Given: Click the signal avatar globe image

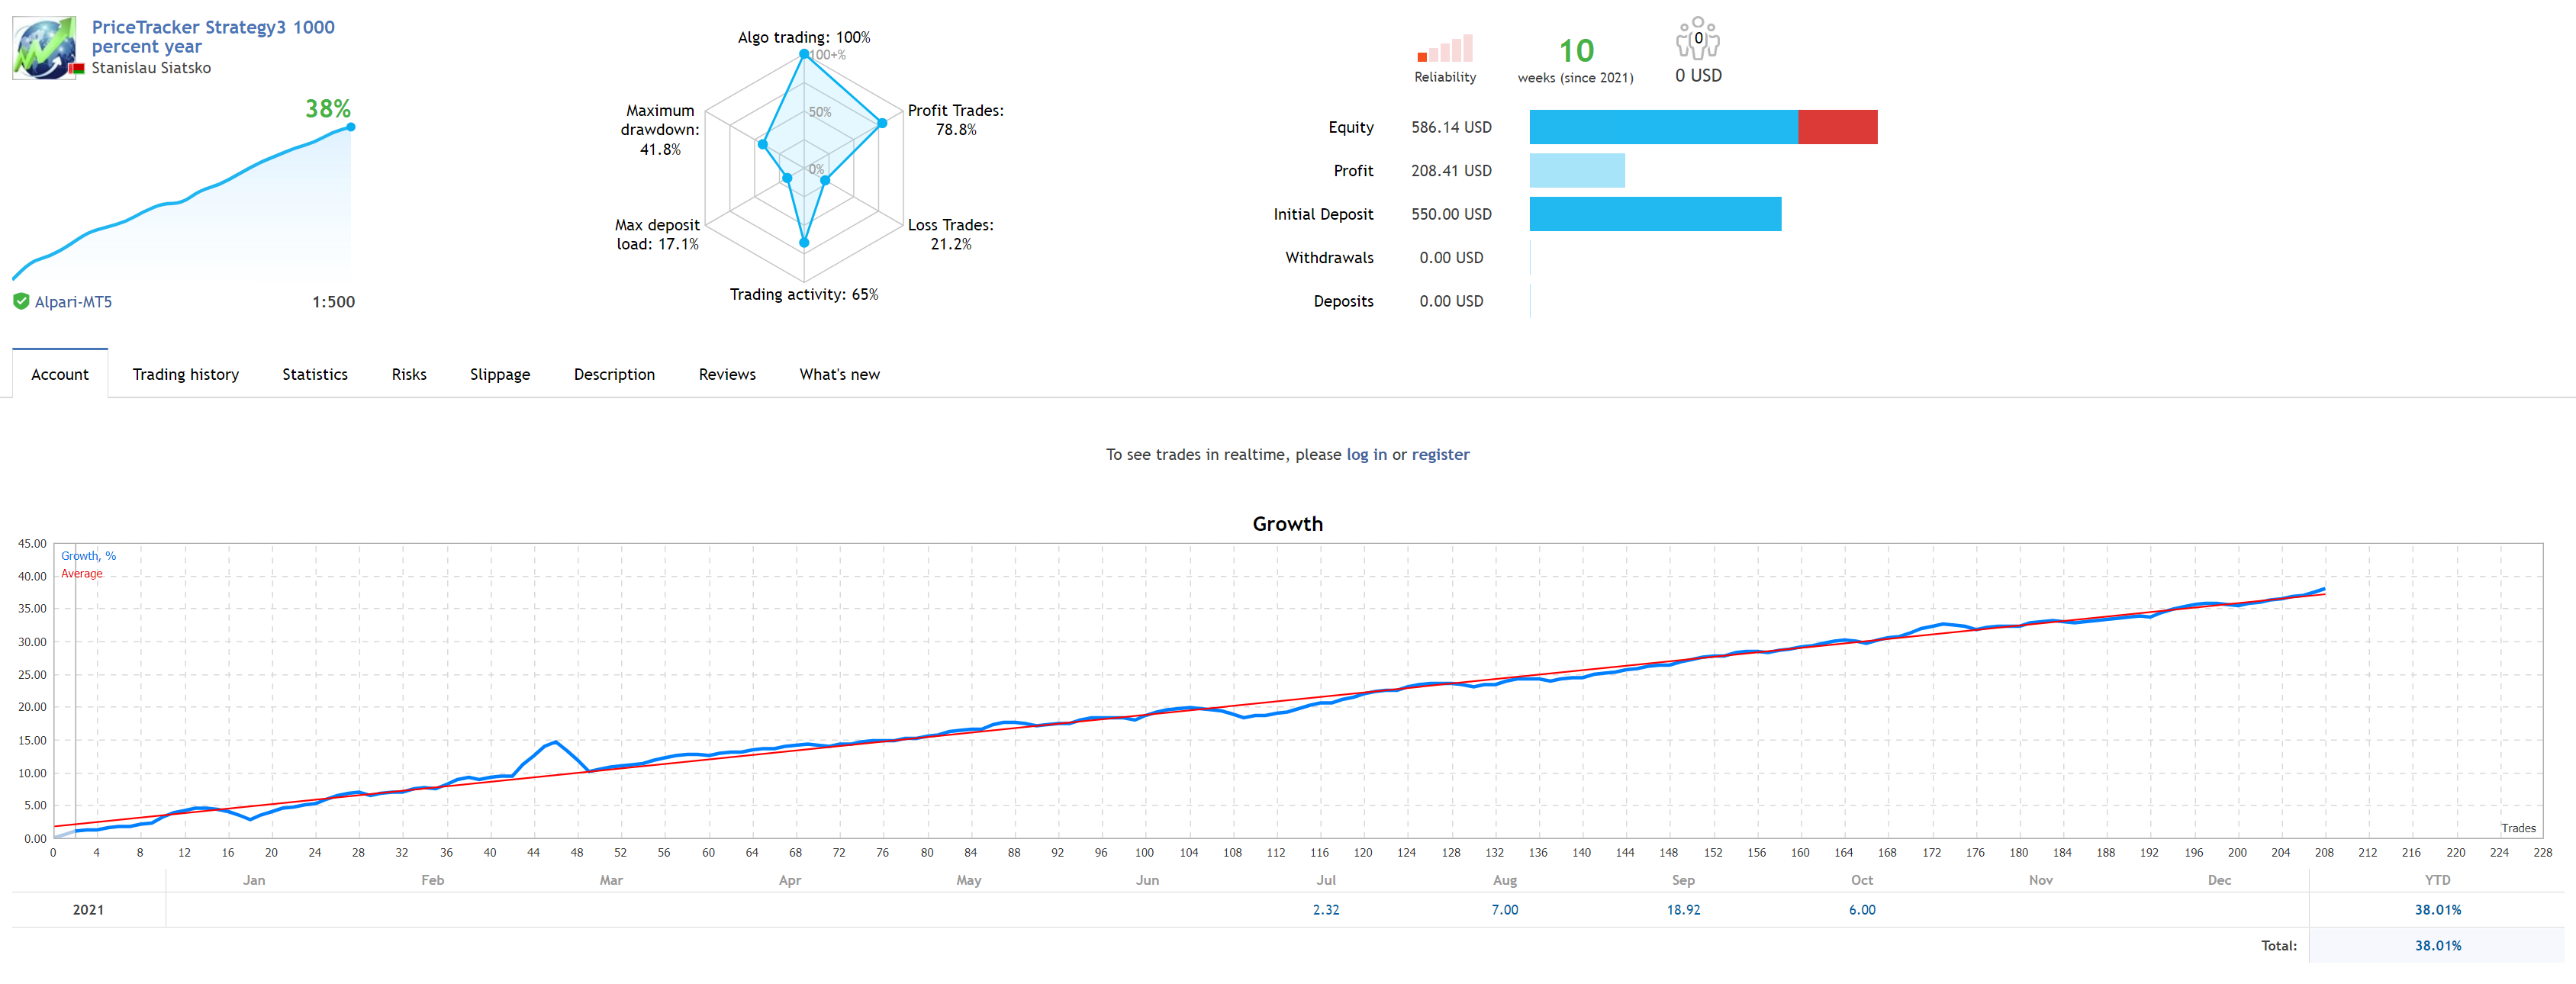Looking at the screenshot, I should (43, 47).
